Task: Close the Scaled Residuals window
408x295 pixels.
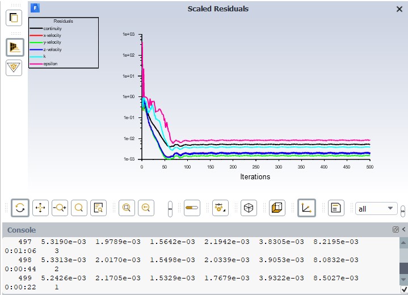Action: (x=399, y=9)
